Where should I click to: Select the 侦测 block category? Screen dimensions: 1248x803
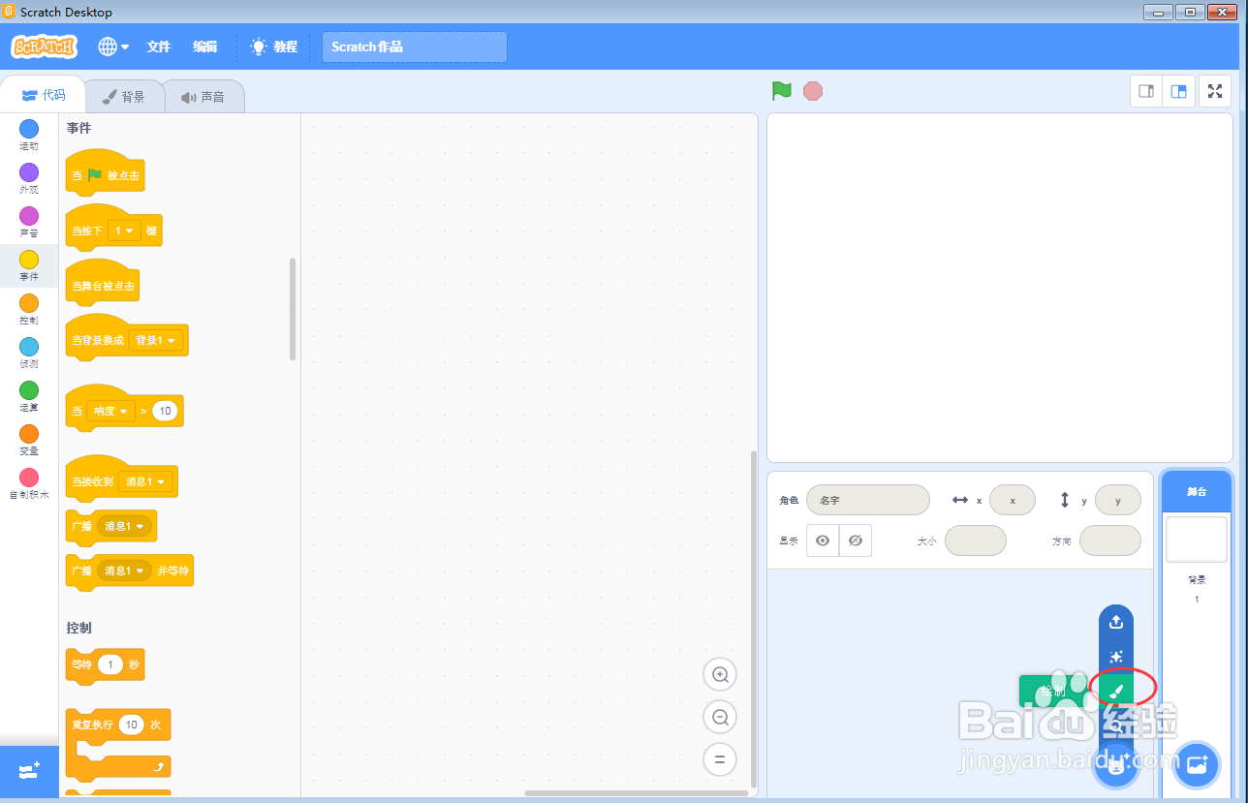(x=29, y=353)
